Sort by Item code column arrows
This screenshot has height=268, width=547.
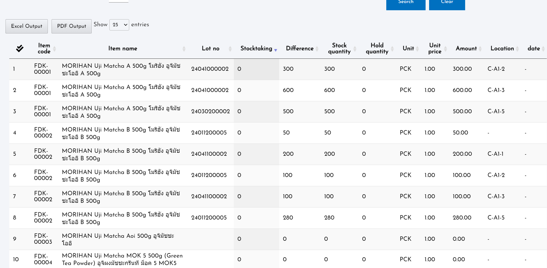54,49
